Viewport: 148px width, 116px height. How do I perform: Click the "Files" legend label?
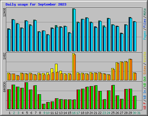click(x=145, y=23)
